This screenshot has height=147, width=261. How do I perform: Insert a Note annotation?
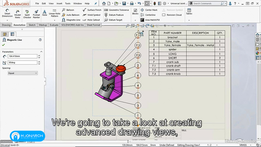45,13
